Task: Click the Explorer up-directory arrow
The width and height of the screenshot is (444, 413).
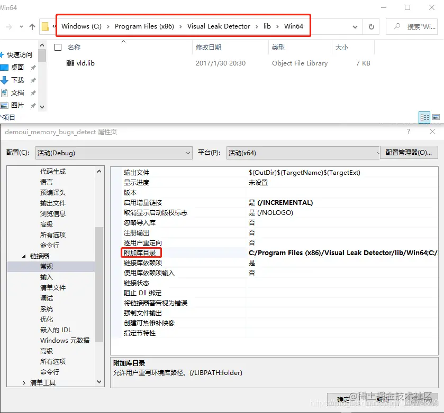Action: point(32,27)
